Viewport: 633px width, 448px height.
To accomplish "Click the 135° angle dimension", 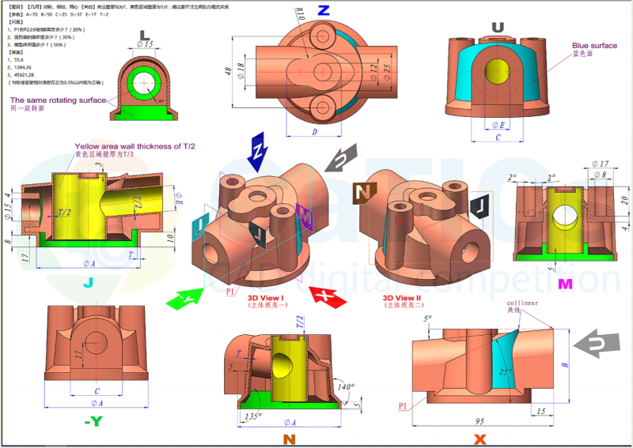I will point(253,416).
